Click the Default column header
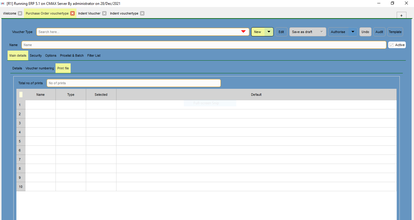 point(256,95)
